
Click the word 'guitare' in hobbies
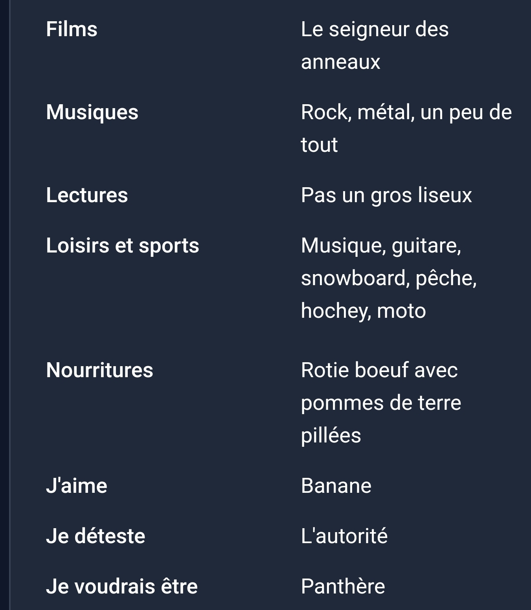[x=426, y=246]
